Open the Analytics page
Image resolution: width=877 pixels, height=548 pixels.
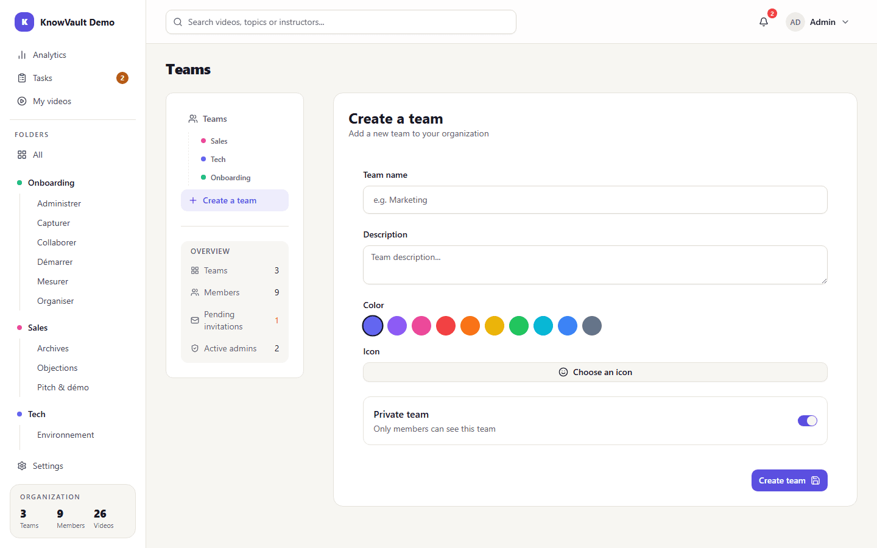[x=73, y=55]
